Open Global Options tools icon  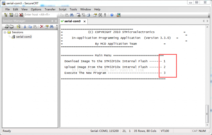coord(100,15)
